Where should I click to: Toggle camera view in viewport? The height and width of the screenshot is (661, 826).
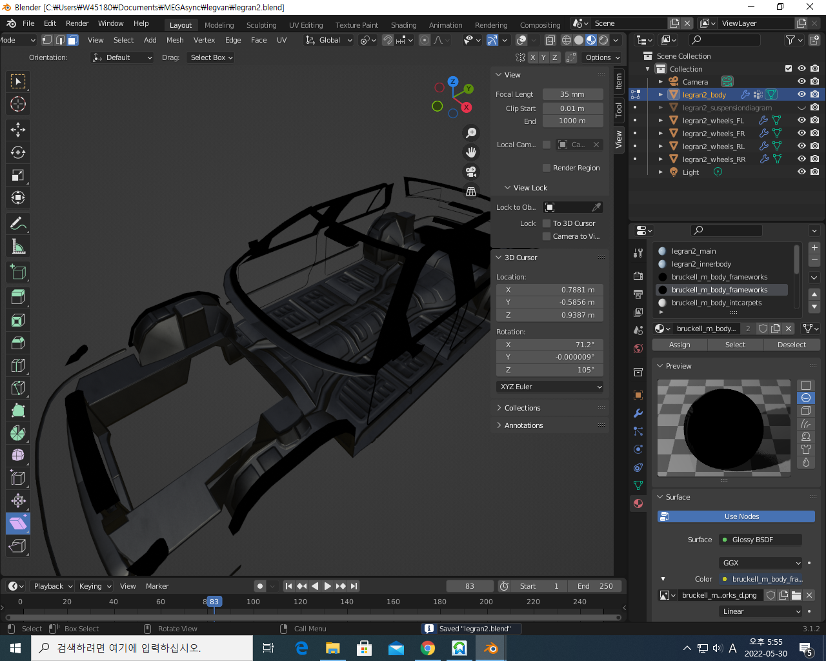coord(471,172)
